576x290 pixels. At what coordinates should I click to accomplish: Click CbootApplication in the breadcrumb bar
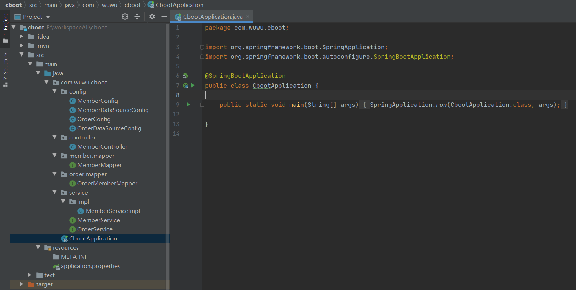(179, 5)
